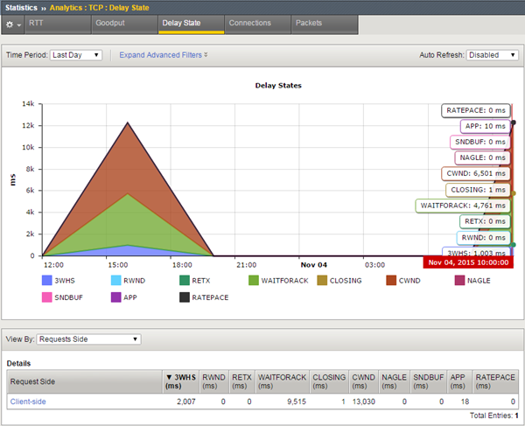Open the gear settings menu

click(x=12, y=23)
